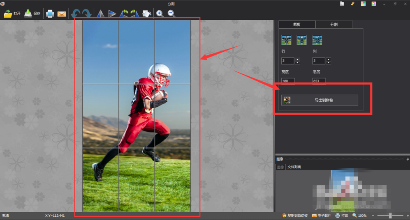Click the envelope email icon in top toolbar
Image resolution: width=410 pixels, height=220 pixels.
coord(62,14)
